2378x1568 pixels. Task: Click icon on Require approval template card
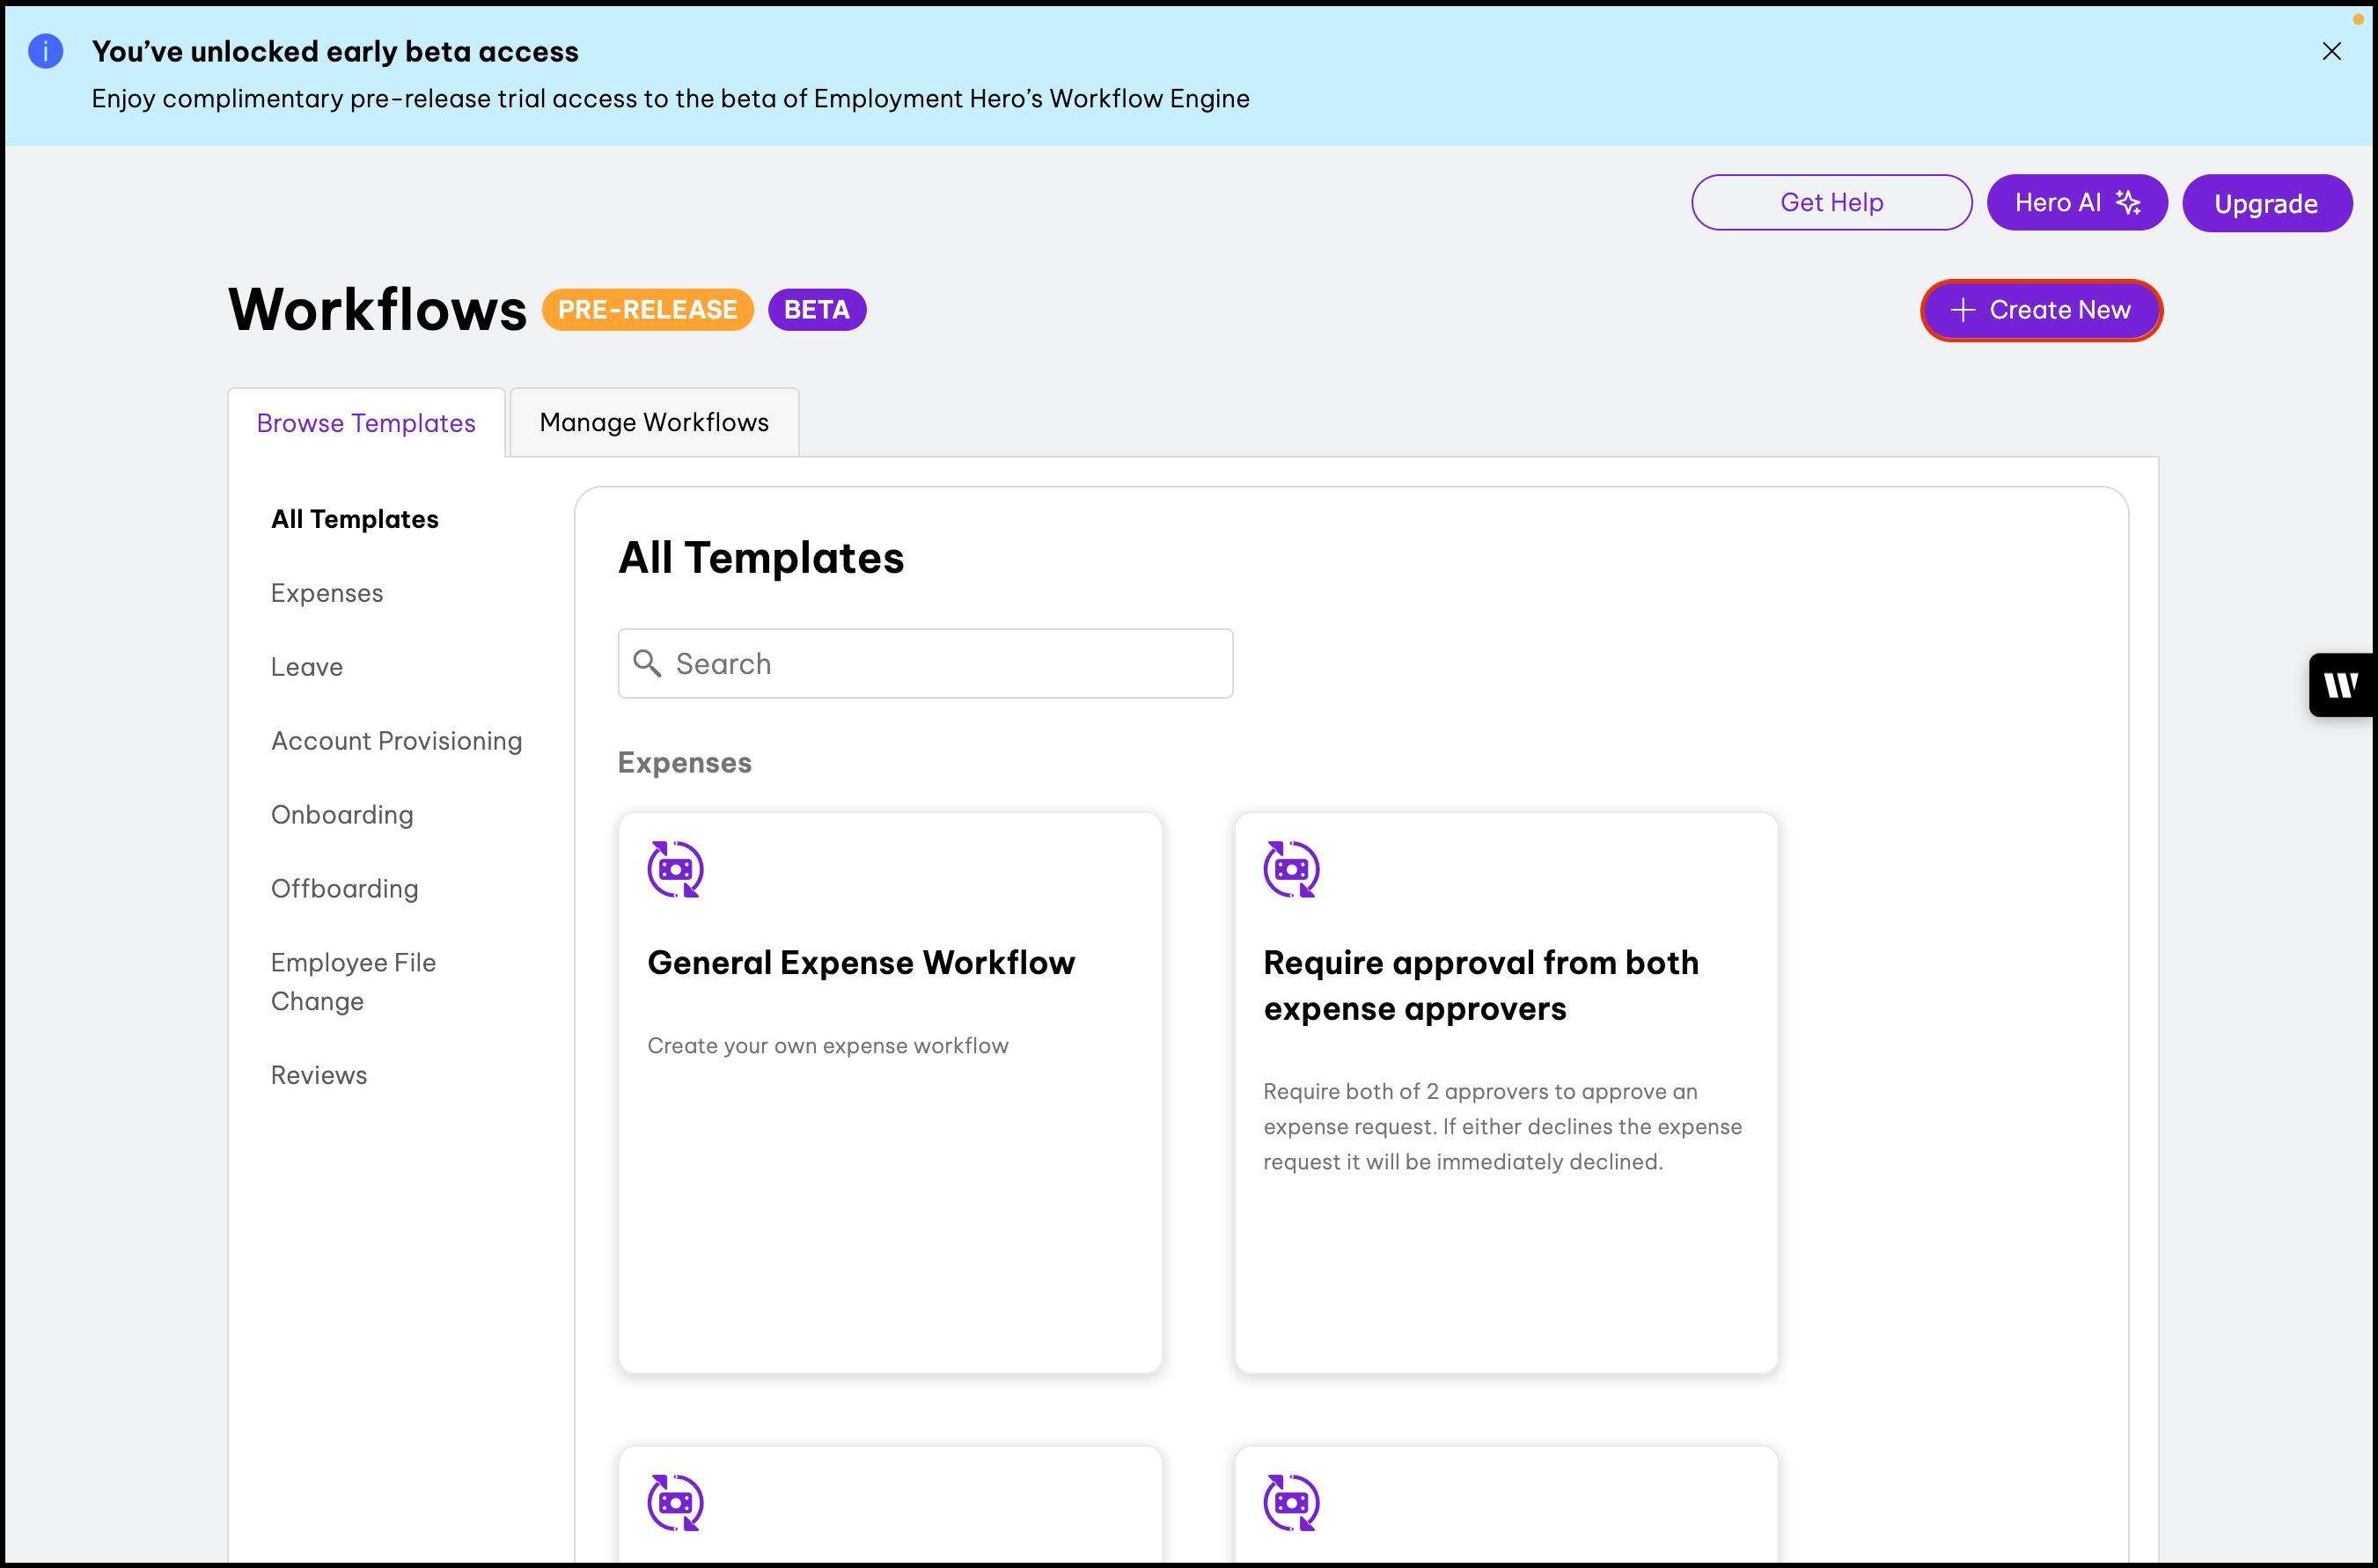click(1291, 869)
